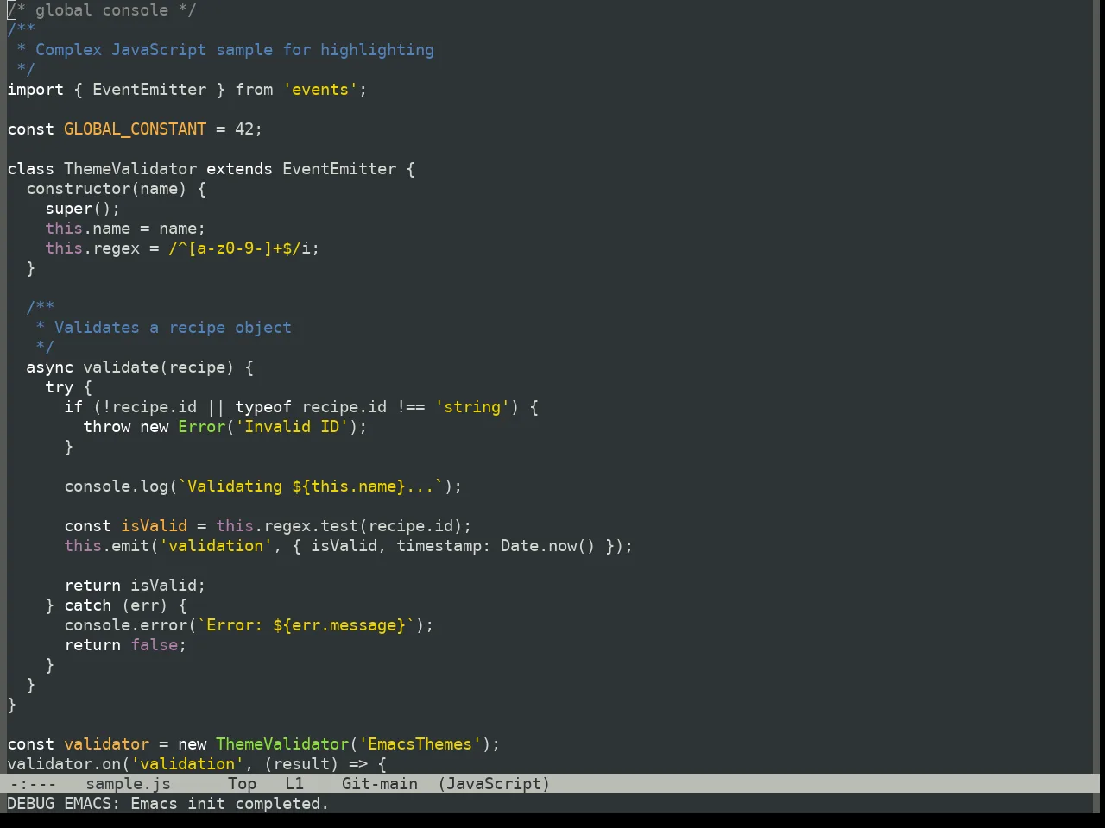Click ThemeValidator in the new expression

[282, 744]
